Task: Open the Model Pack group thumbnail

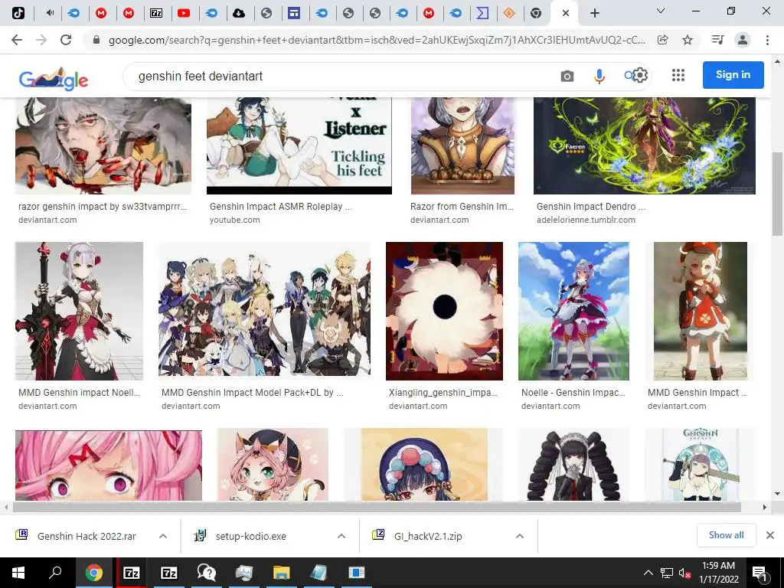Action: [x=264, y=309]
